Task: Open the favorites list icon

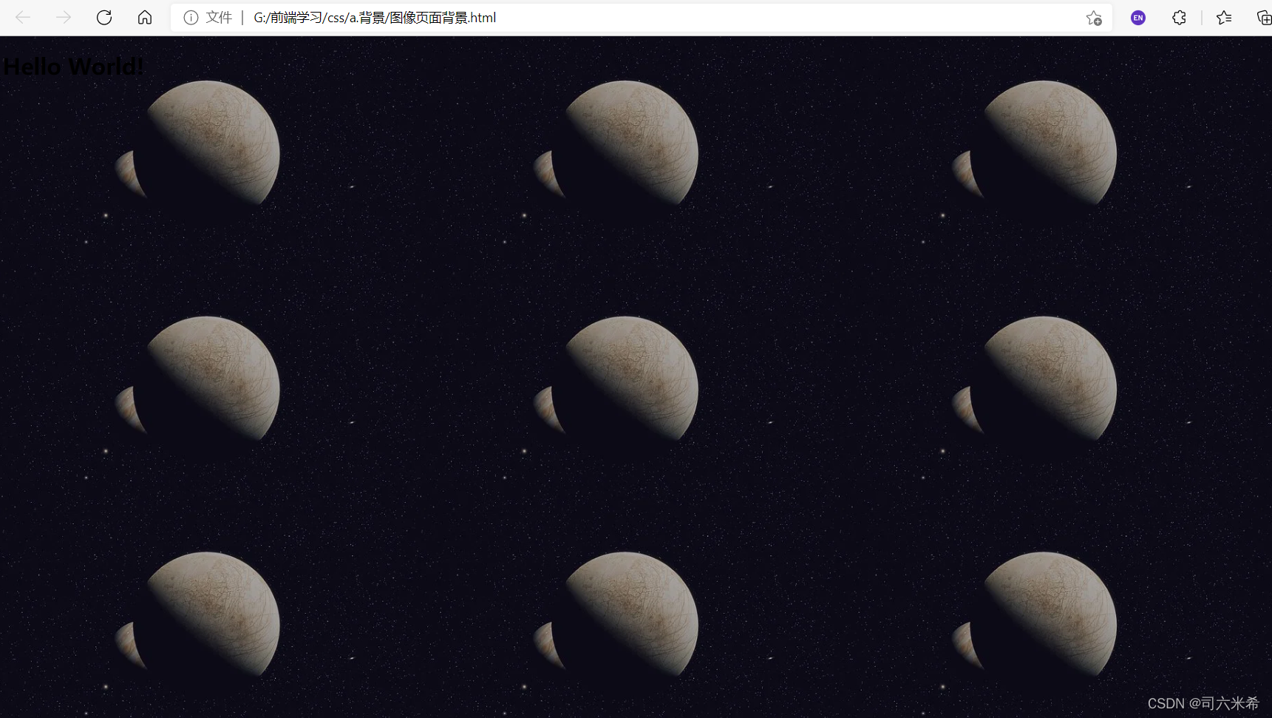Action: pyautogui.click(x=1224, y=18)
